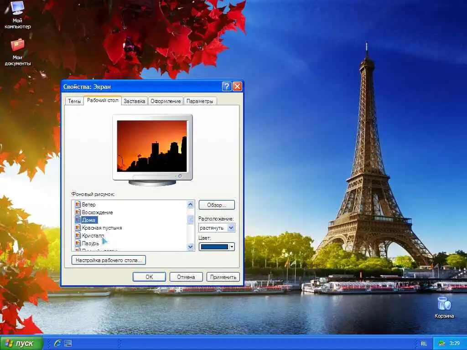Choose Кристалл wallpaper
Image resolution: width=467 pixels, height=350 pixels.
coord(93,236)
